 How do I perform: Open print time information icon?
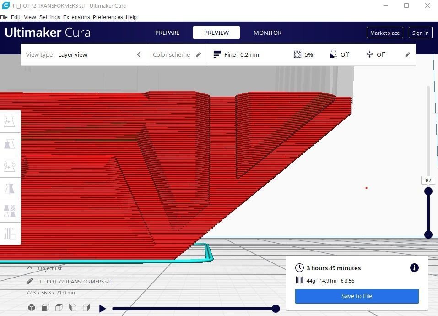tap(414, 267)
